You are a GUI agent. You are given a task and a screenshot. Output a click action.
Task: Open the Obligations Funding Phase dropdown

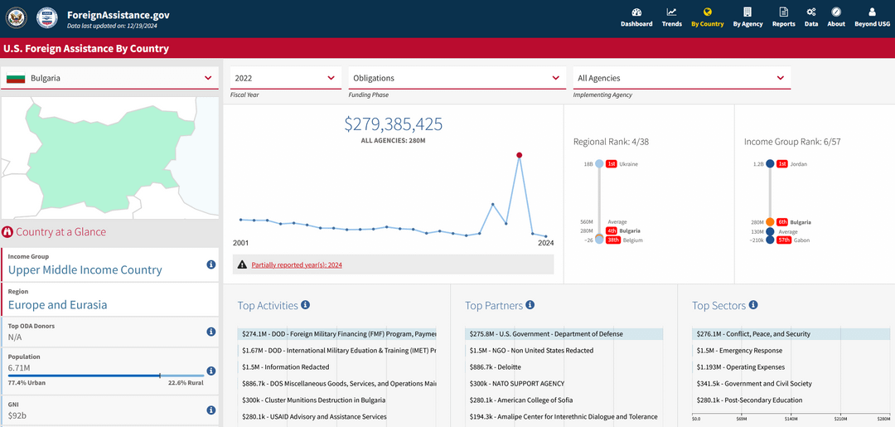(x=457, y=78)
